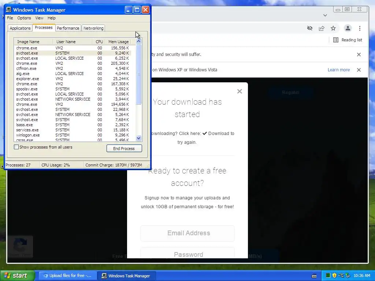
Task: Switch to the Networking tab
Action: [93, 28]
